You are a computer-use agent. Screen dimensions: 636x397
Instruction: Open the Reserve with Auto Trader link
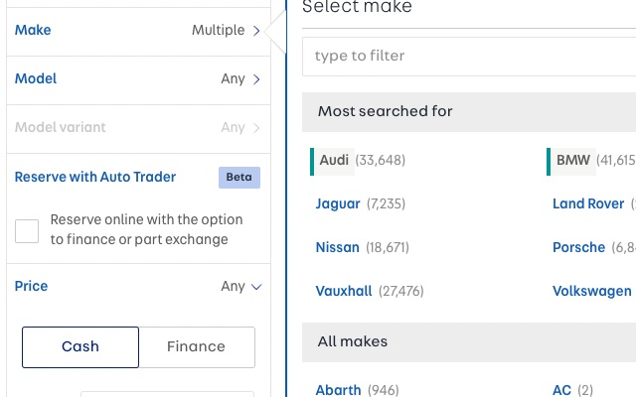(95, 178)
